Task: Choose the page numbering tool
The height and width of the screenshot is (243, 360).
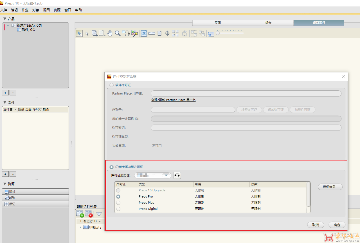Action: click(x=95, y=33)
